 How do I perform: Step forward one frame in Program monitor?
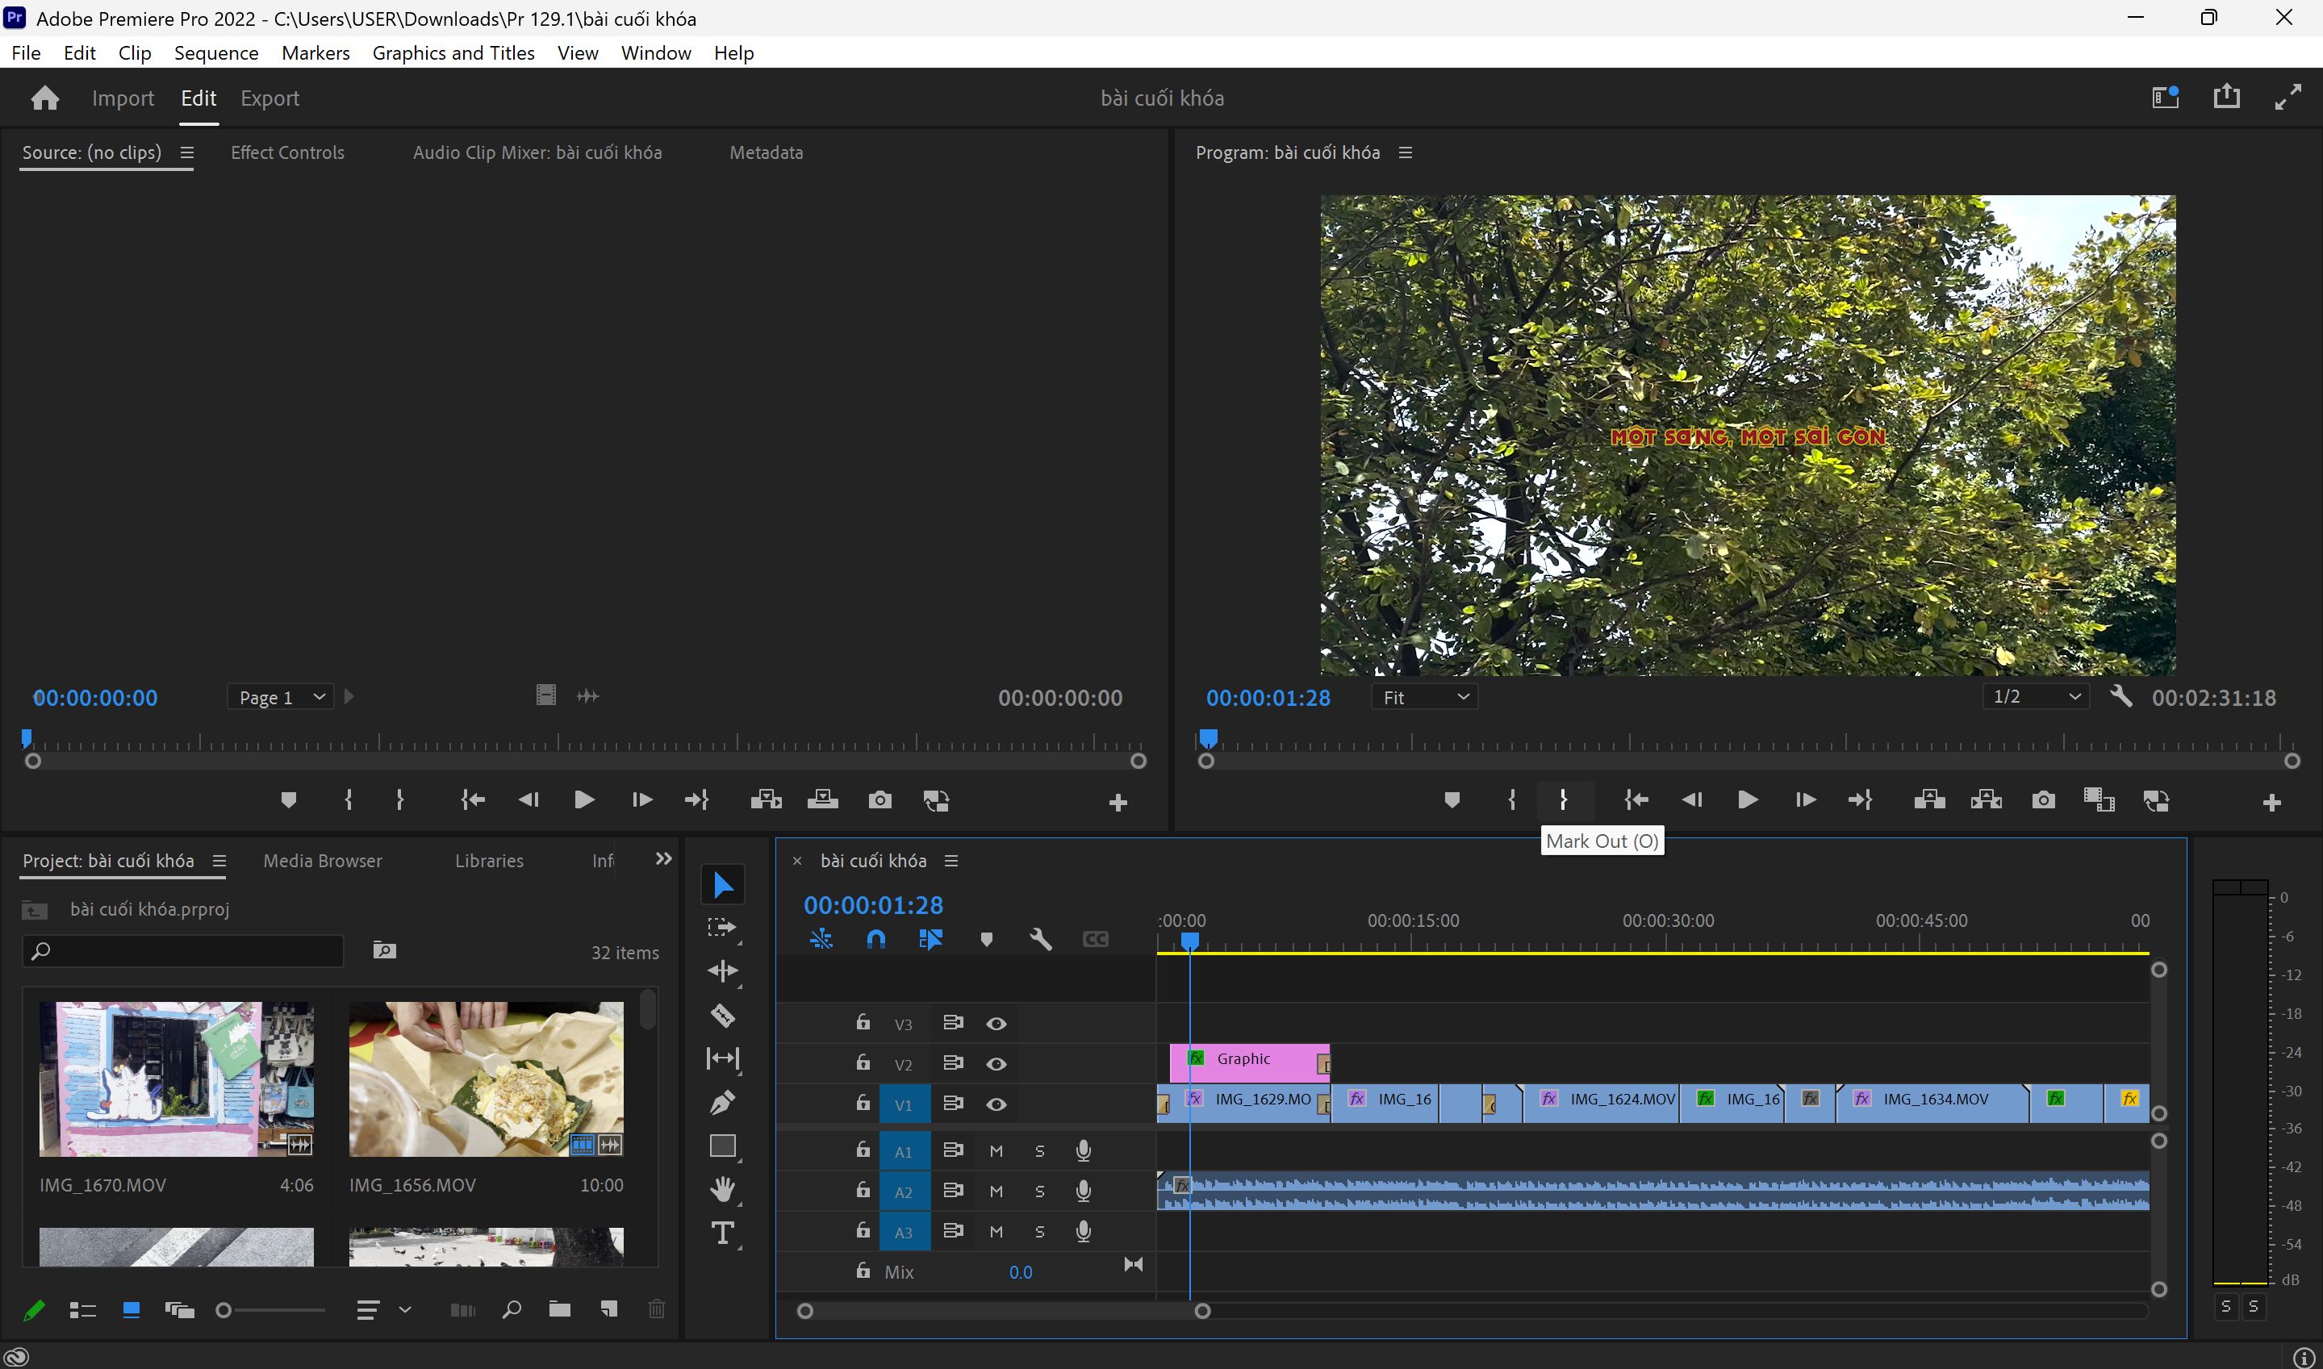(x=1804, y=799)
